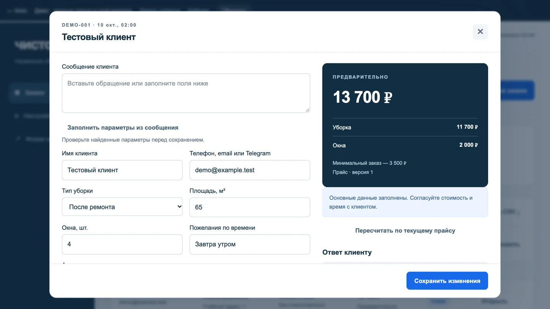Screen dimensions: 550x309
Task: Click the Окна, шт. field
Action: coord(122,244)
